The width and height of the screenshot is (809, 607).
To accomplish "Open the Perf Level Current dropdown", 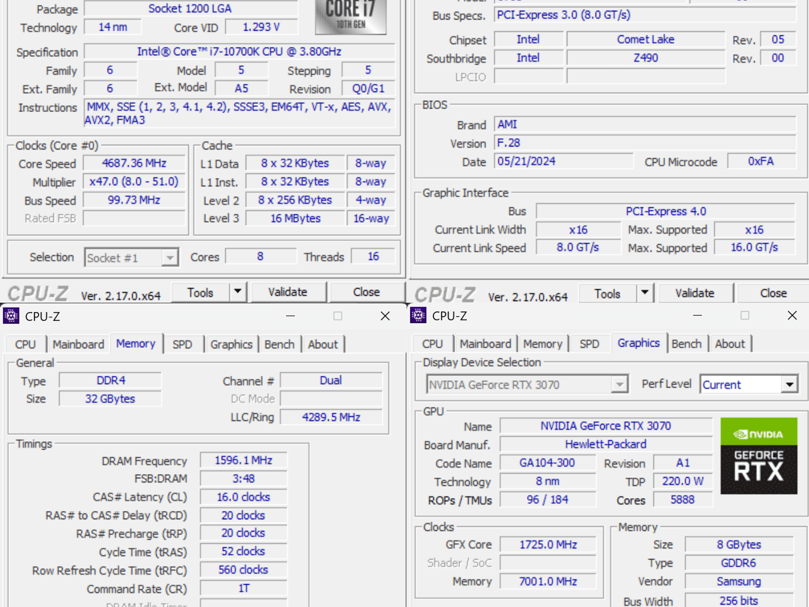I will pos(749,385).
